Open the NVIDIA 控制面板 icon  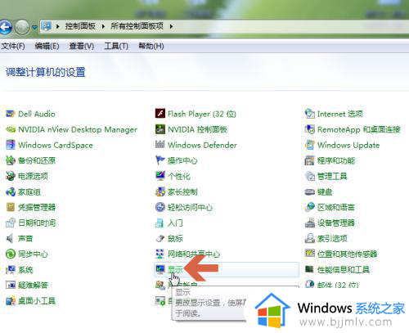point(160,129)
